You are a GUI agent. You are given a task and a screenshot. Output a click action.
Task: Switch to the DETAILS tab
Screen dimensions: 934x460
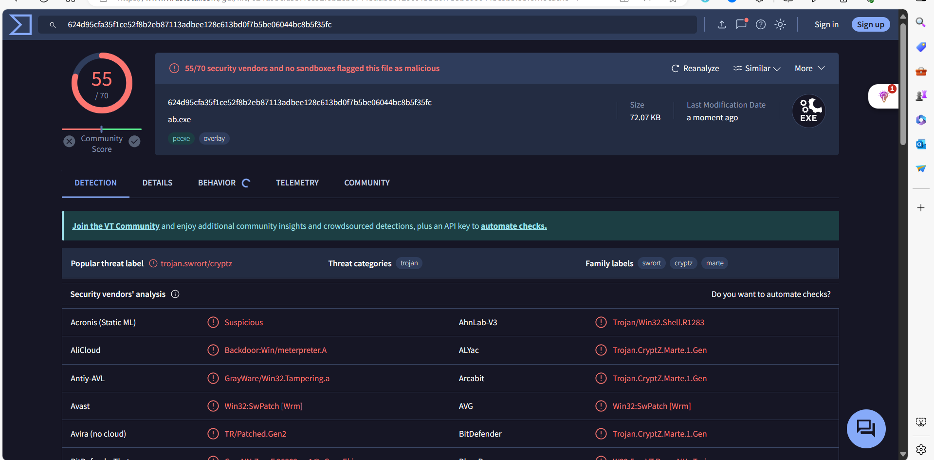coord(157,183)
